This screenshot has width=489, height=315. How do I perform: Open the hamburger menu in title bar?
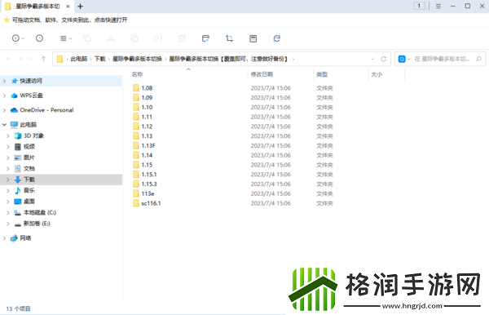(438, 6)
